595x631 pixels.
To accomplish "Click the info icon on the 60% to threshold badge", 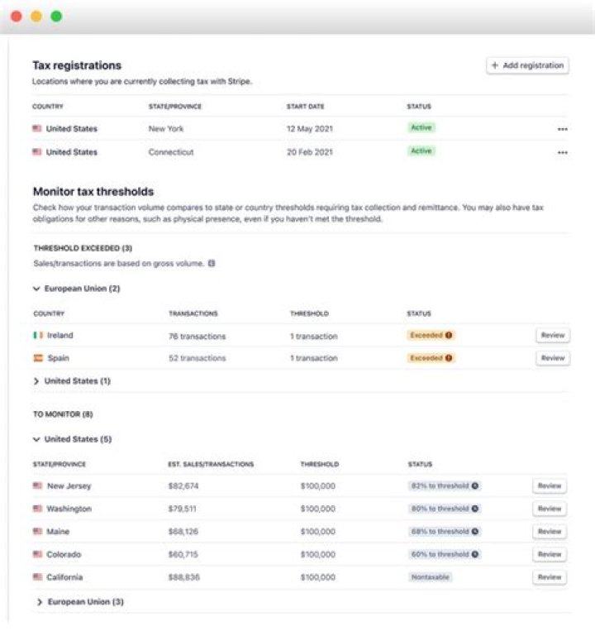I will [475, 554].
